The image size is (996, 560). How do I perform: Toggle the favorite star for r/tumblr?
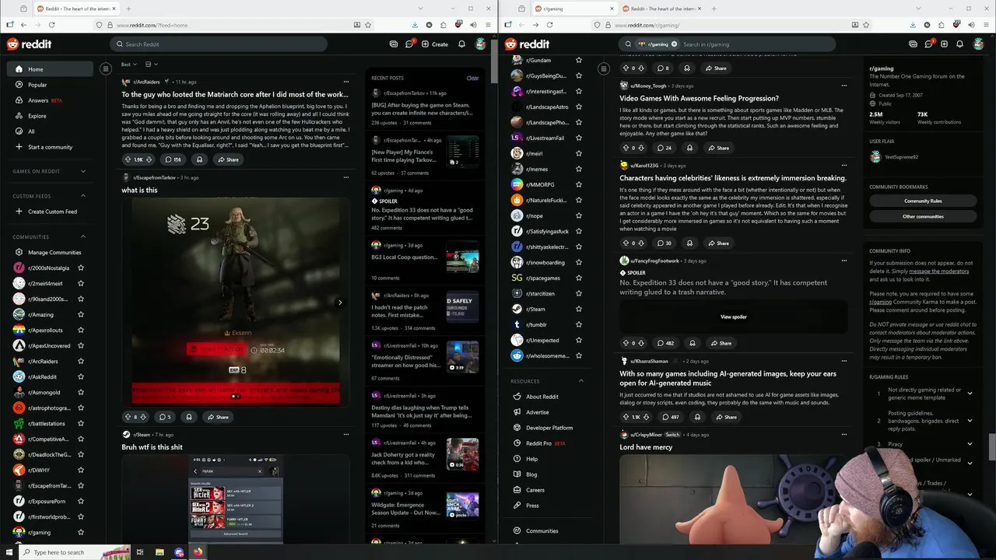(x=578, y=324)
